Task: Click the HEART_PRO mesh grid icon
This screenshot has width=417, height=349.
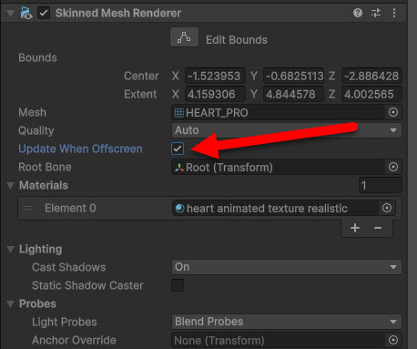Action: point(178,113)
